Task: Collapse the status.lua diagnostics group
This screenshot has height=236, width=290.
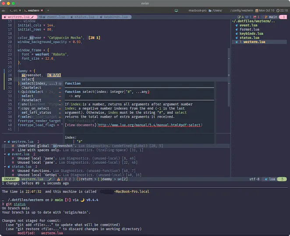Action: click(5, 166)
